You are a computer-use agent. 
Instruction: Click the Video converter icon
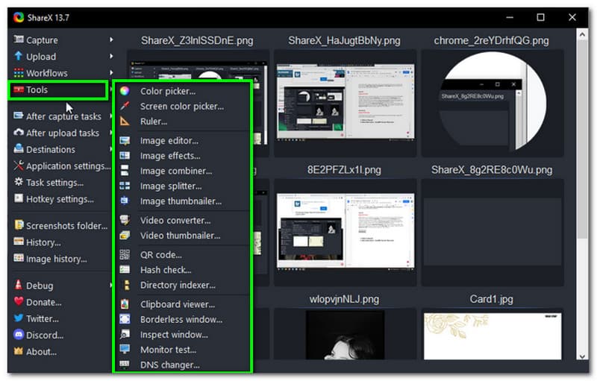tap(125, 220)
